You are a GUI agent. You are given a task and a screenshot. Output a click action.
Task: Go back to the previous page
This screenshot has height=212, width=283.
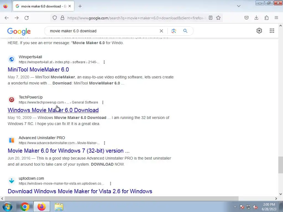point(7,18)
